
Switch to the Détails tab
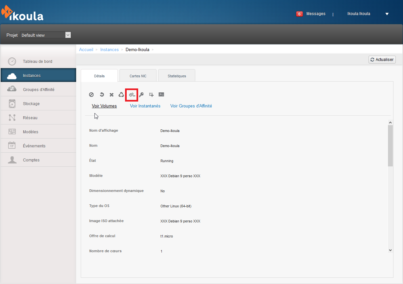99,76
